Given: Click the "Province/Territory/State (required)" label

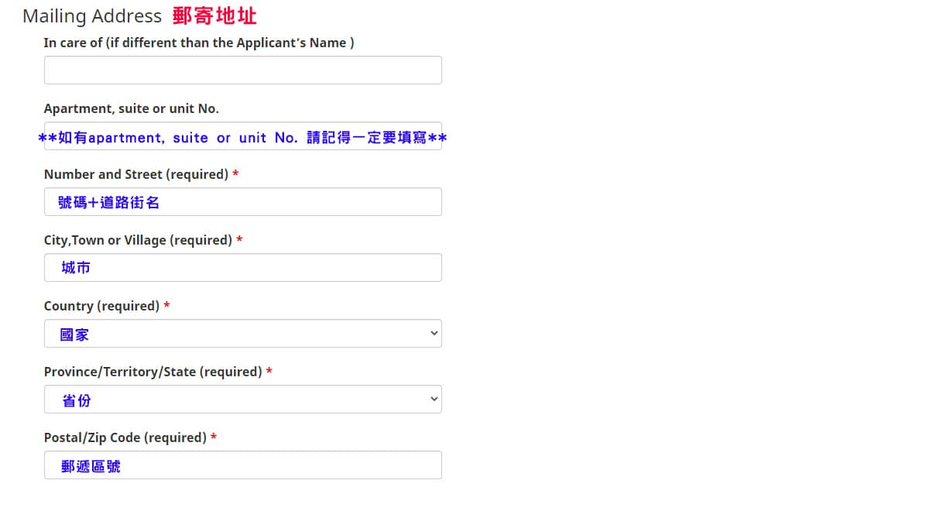Looking at the screenshot, I should (153, 372).
